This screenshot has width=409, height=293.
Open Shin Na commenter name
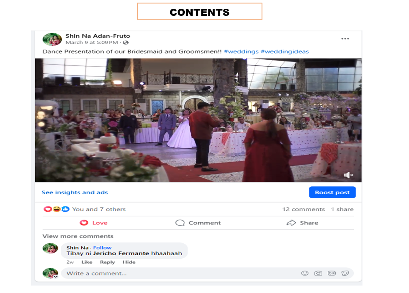pyautogui.click(x=78, y=248)
